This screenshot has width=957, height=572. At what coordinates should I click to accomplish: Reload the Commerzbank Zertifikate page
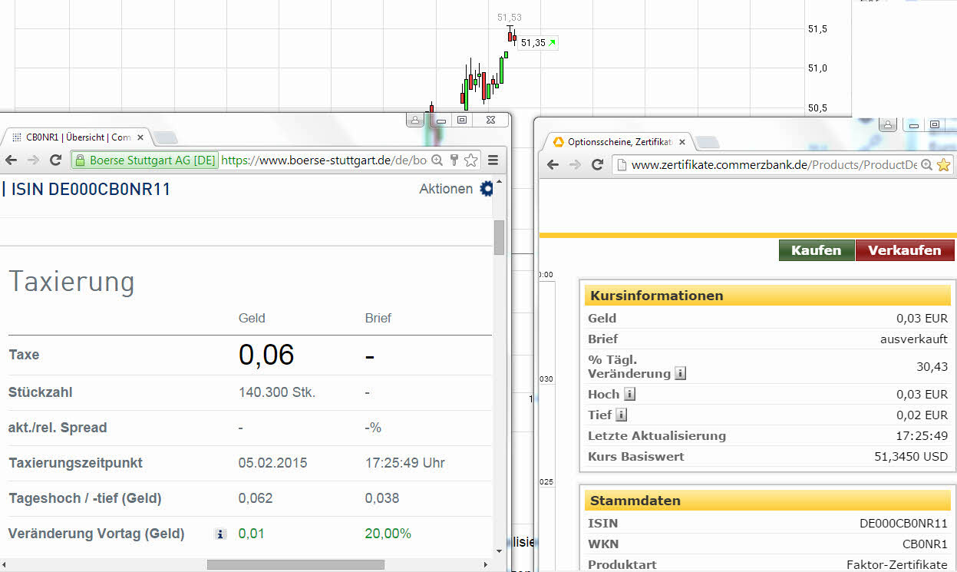(x=597, y=164)
